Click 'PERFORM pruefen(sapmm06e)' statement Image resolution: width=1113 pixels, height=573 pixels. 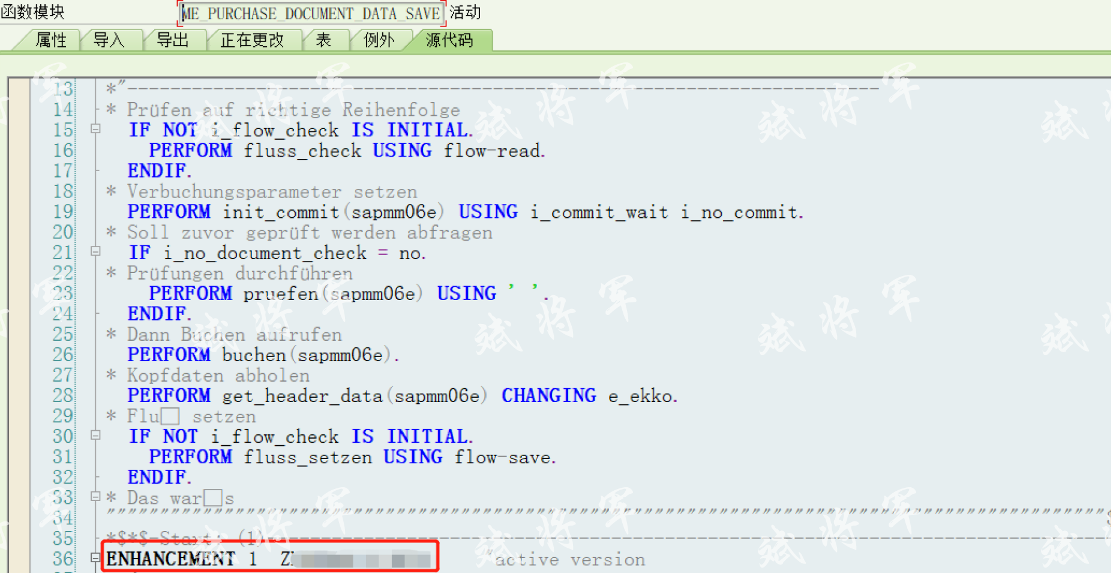286,293
